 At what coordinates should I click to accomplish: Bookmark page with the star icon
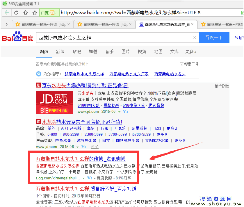[x=35, y=13]
